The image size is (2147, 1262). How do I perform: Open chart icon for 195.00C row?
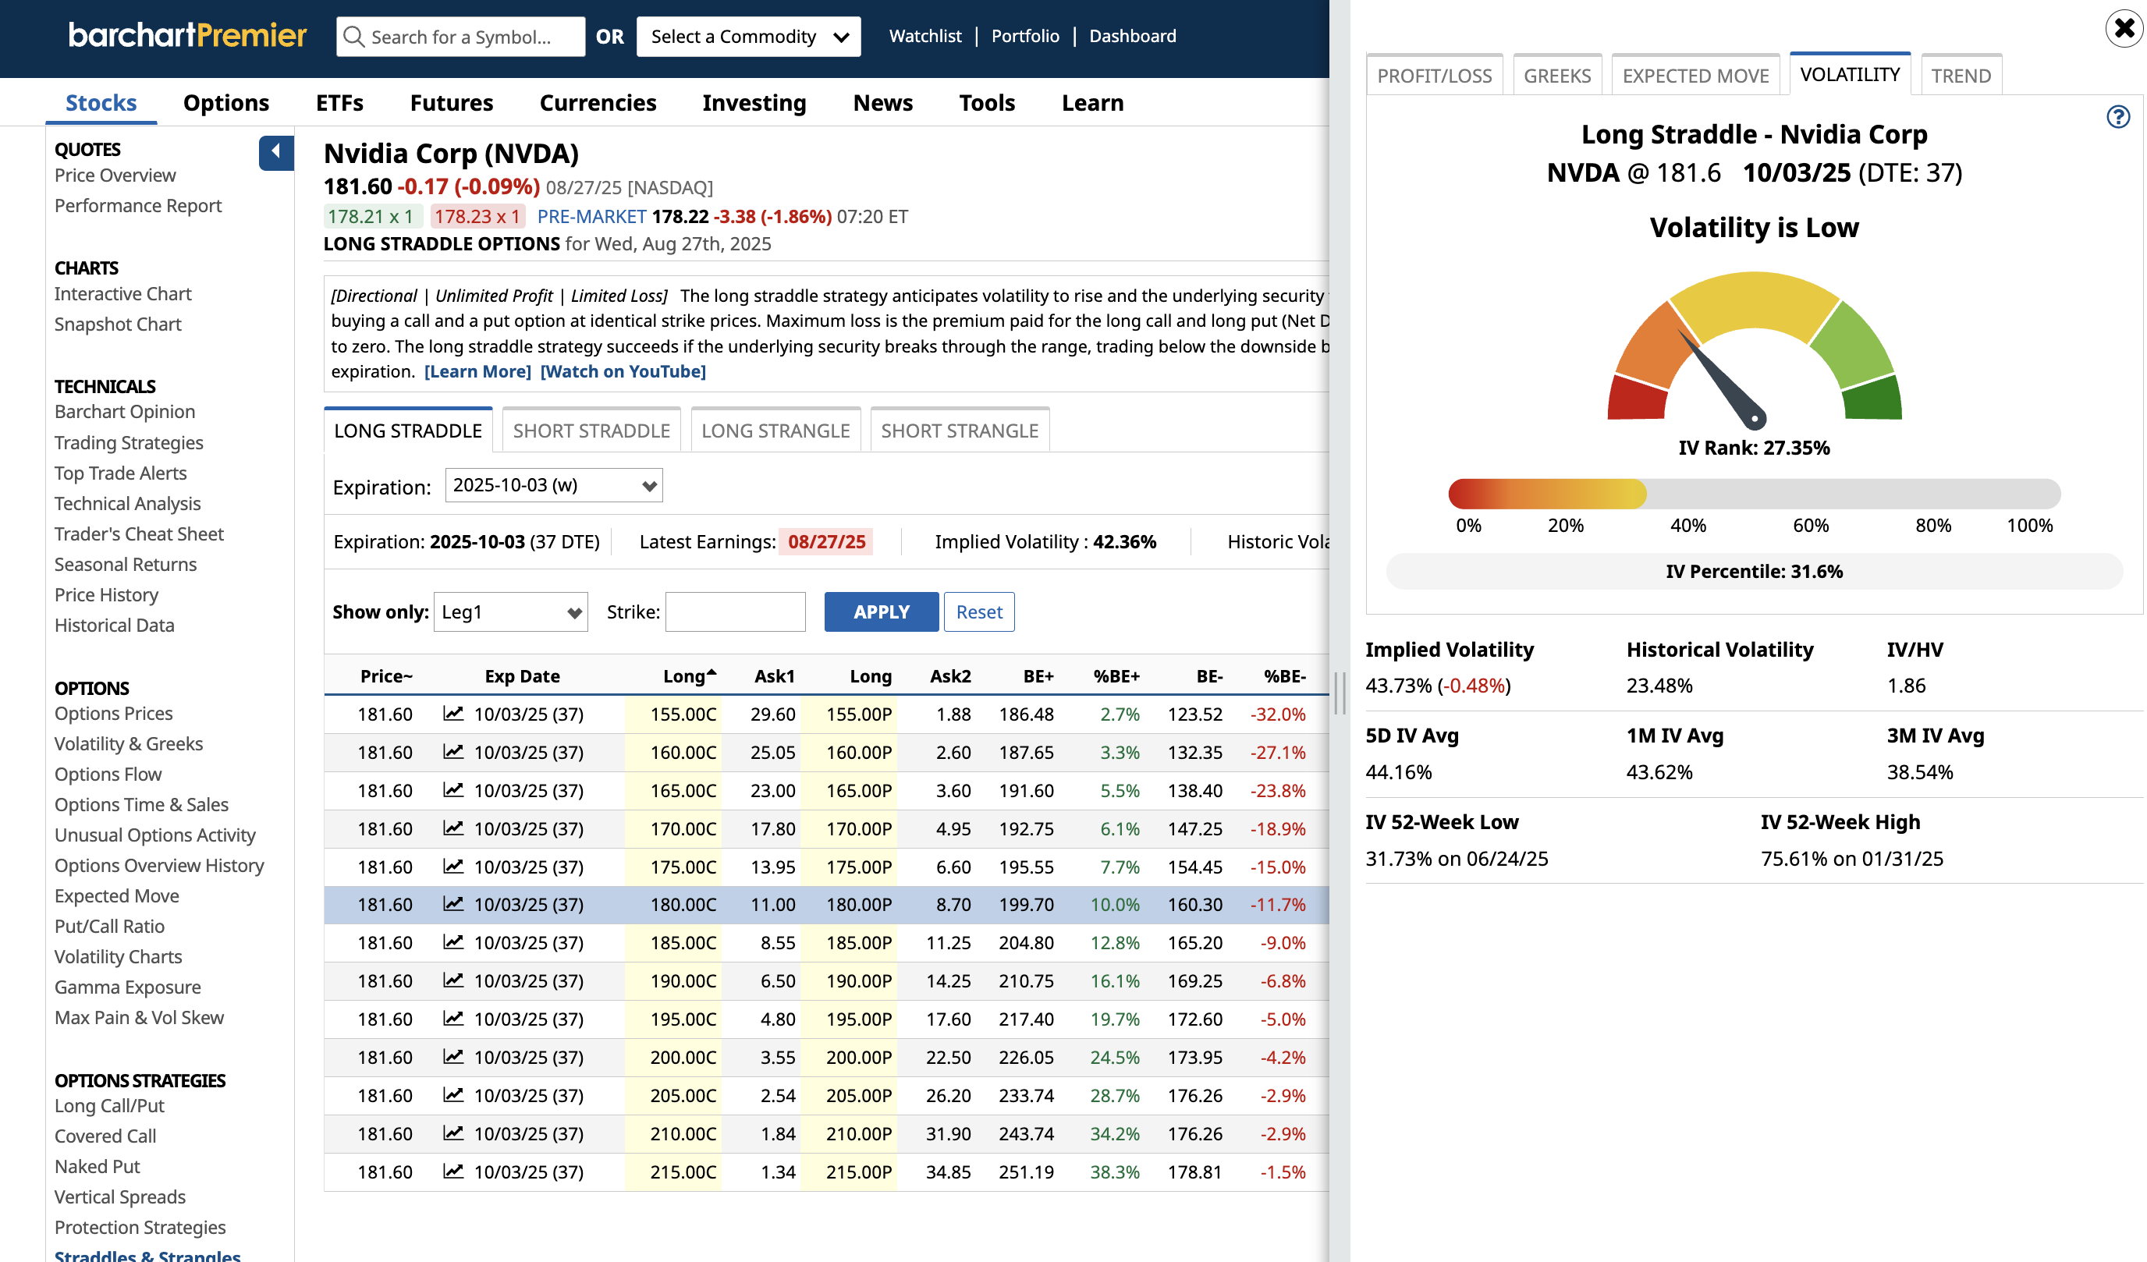453,1019
